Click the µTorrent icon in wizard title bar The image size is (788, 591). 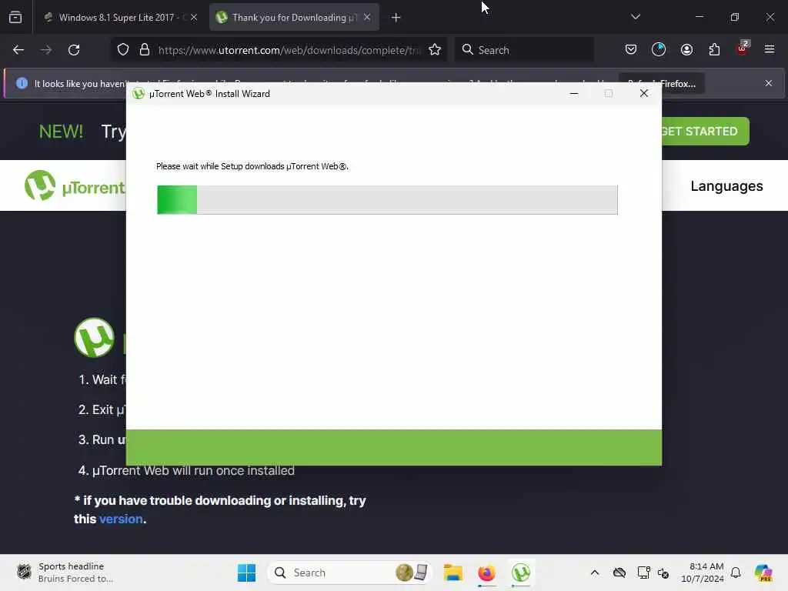tap(139, 94)
